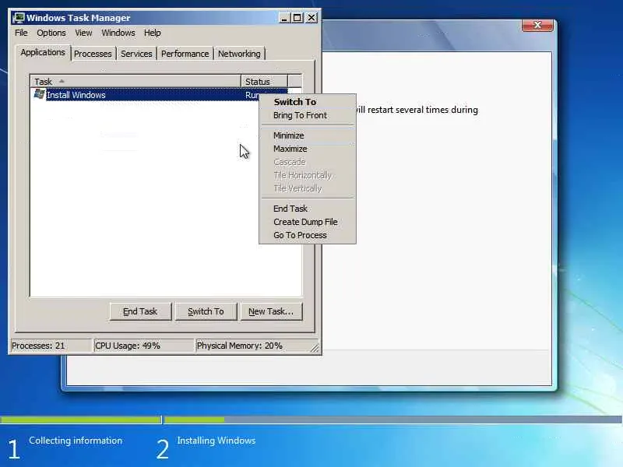Select Minimize from the context menu
The width and height of the screenshot is (623, 467).
pyautogui.click(x=307, y=135)
